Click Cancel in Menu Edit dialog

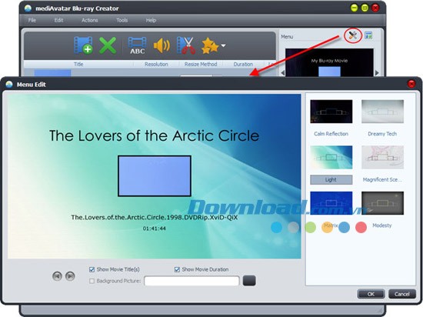coord(402,294)
